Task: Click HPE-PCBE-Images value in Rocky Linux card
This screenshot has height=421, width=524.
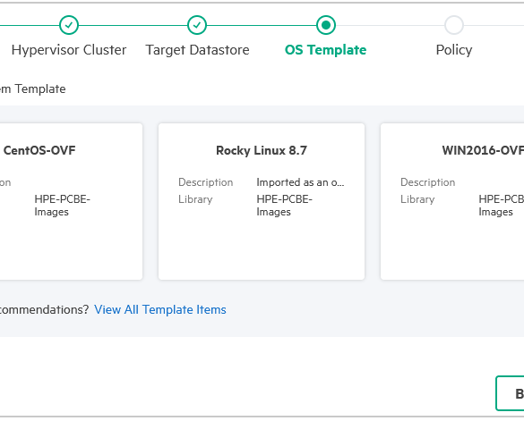Action: pyautogui.click(x=284, y=206)
